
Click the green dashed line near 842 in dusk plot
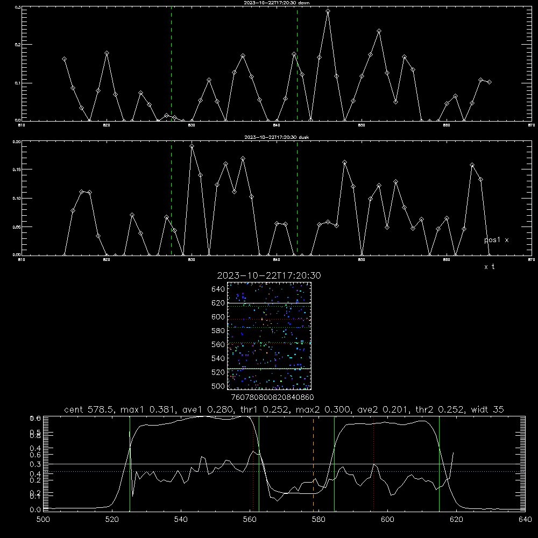[297, 198]
